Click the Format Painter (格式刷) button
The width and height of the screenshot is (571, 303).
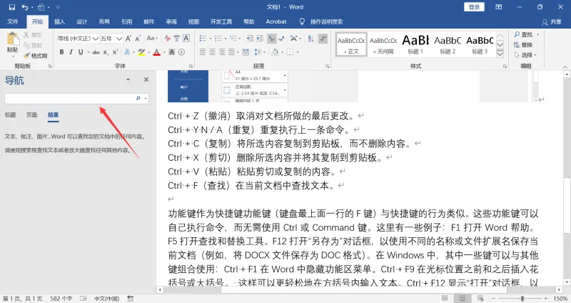pyautogui.click(x=36, y=56)
